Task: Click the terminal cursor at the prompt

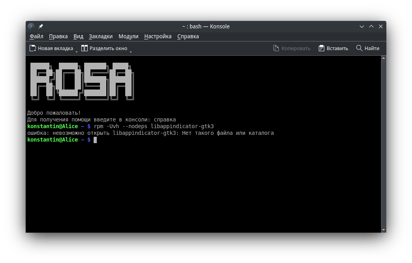Action: pyautogui.click(x=95, y=140)
